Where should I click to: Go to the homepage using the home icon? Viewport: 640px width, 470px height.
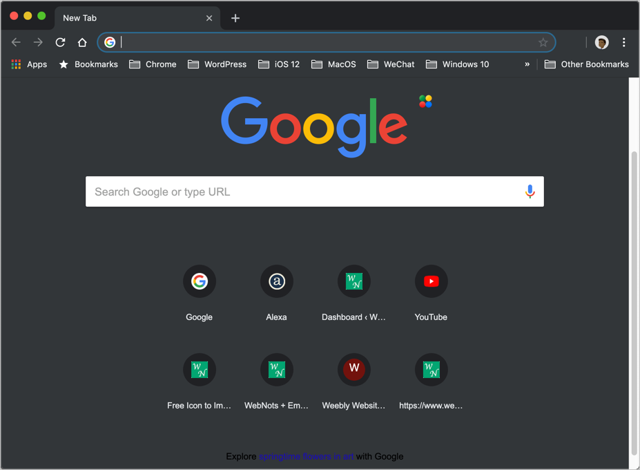click(x=82, y=42)
